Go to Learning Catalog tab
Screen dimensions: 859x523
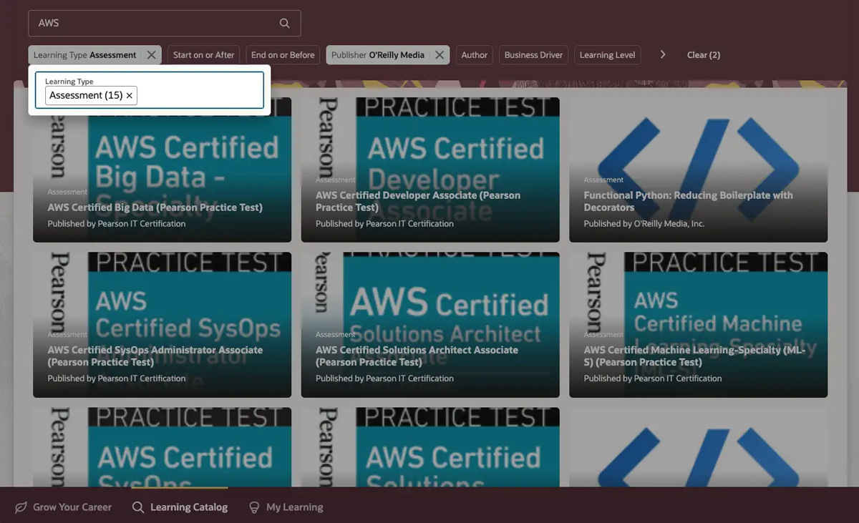pyautogui.click(x=180, y=507)
